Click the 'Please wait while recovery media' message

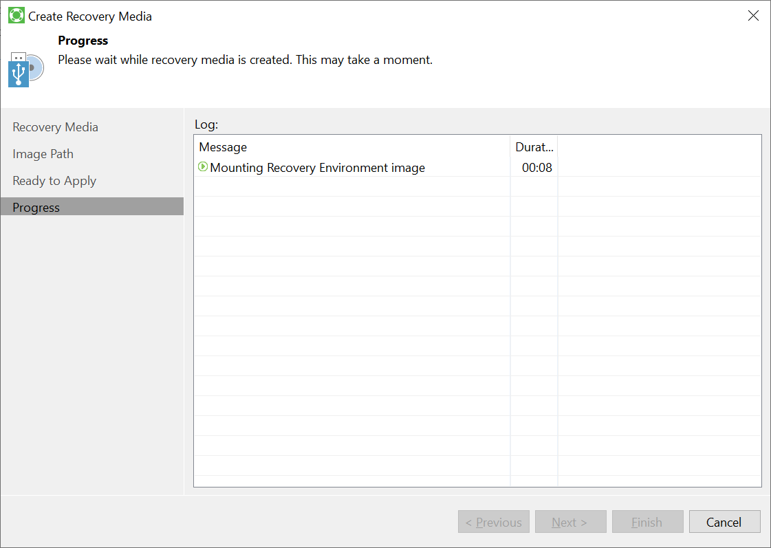(x=246, y=60)
